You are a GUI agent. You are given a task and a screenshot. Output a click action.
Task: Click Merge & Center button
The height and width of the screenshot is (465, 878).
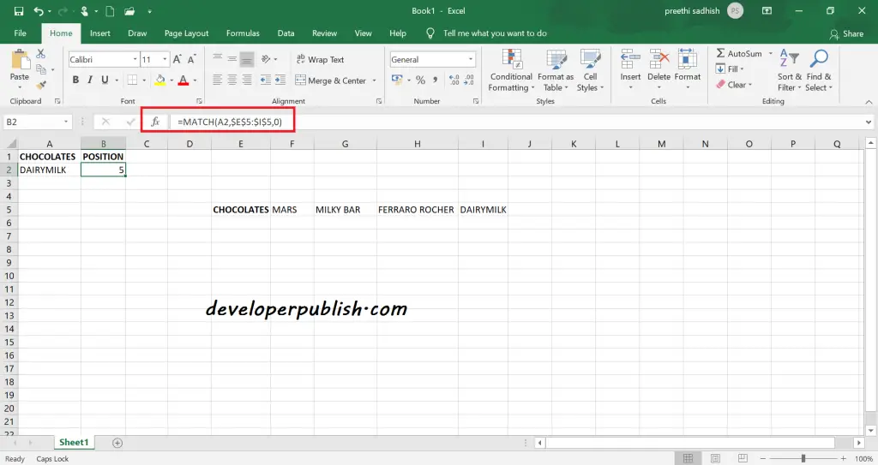[x=330, y=80]
